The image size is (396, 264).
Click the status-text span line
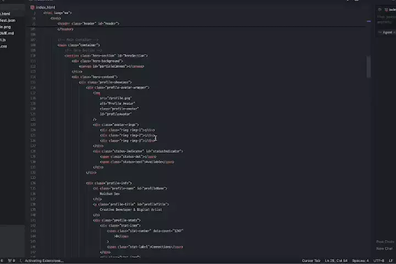pyautogui.click(x=137, y=162)
